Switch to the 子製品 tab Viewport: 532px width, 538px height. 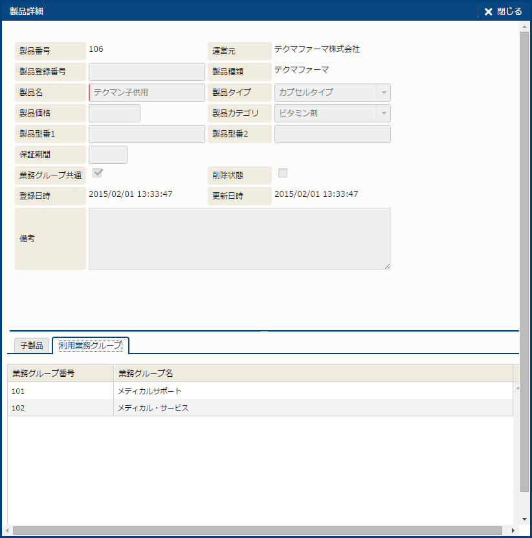31,346
